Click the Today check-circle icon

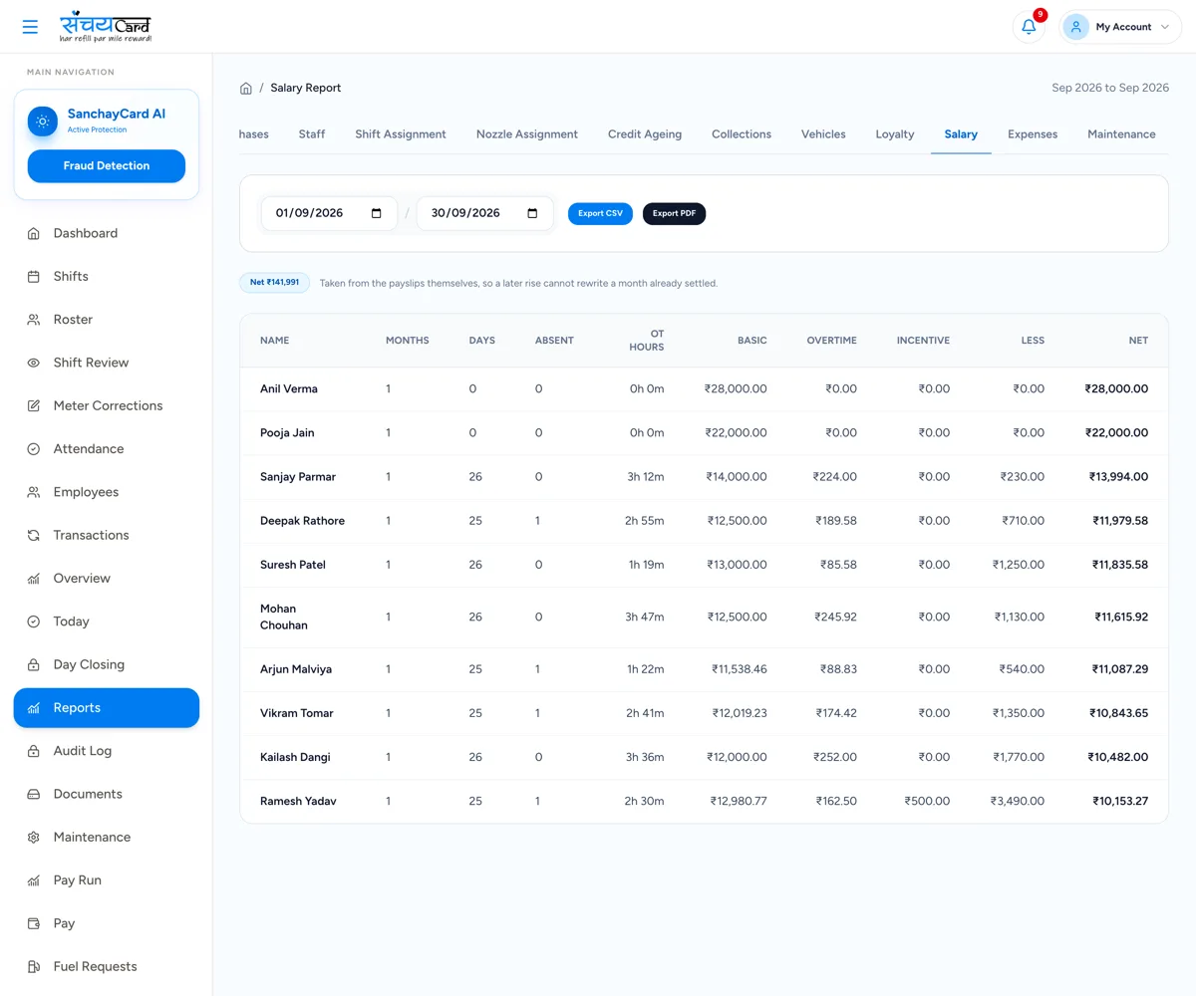(x=33, y=622)
